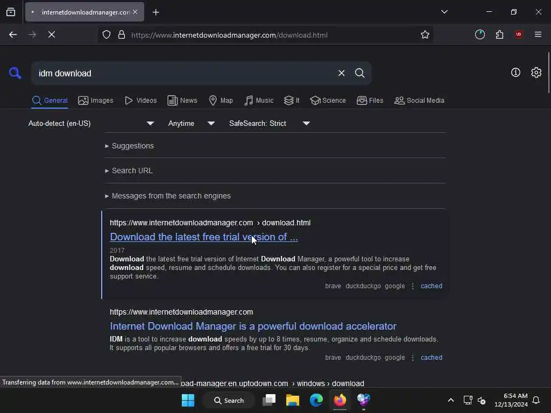Open cached link of second result
The image size is (551, 413).
click(x=431, y=358)
